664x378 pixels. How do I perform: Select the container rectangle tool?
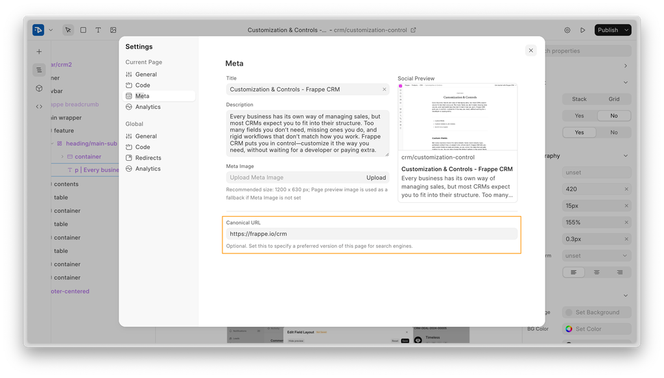click(x=83, y=30)
